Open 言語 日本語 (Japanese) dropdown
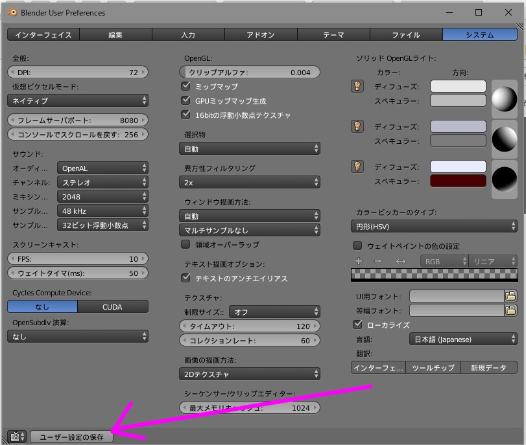 (463, 339)
